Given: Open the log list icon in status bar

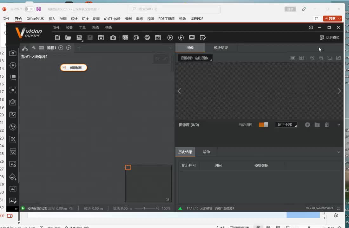Looking at the screenshot, I should [339, 208].
